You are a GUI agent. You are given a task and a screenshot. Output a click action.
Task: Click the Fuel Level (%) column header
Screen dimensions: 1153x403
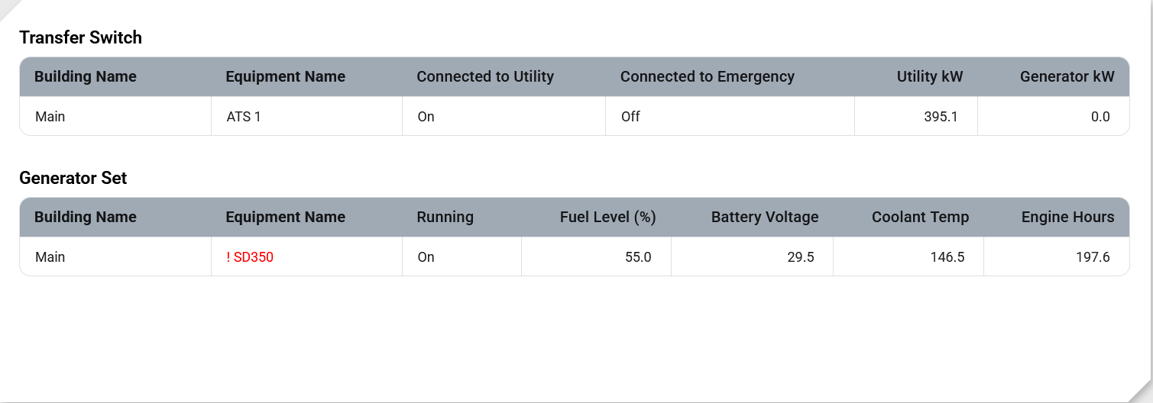(607, 217)
